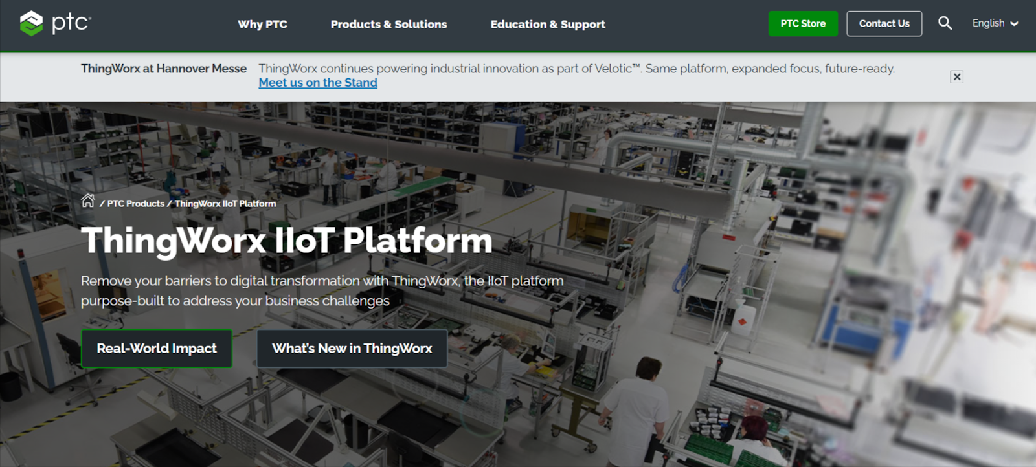This screenshot has height=467, width=1036.
Task: Open the search magnifier icon
Action: pos(945,23)
